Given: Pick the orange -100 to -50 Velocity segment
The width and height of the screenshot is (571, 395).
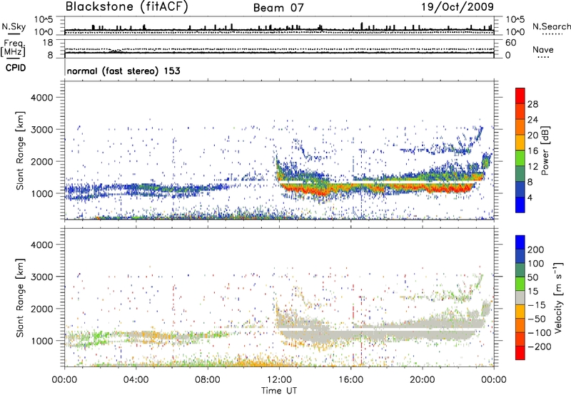Looking at the screenshot, I should 520,326.
